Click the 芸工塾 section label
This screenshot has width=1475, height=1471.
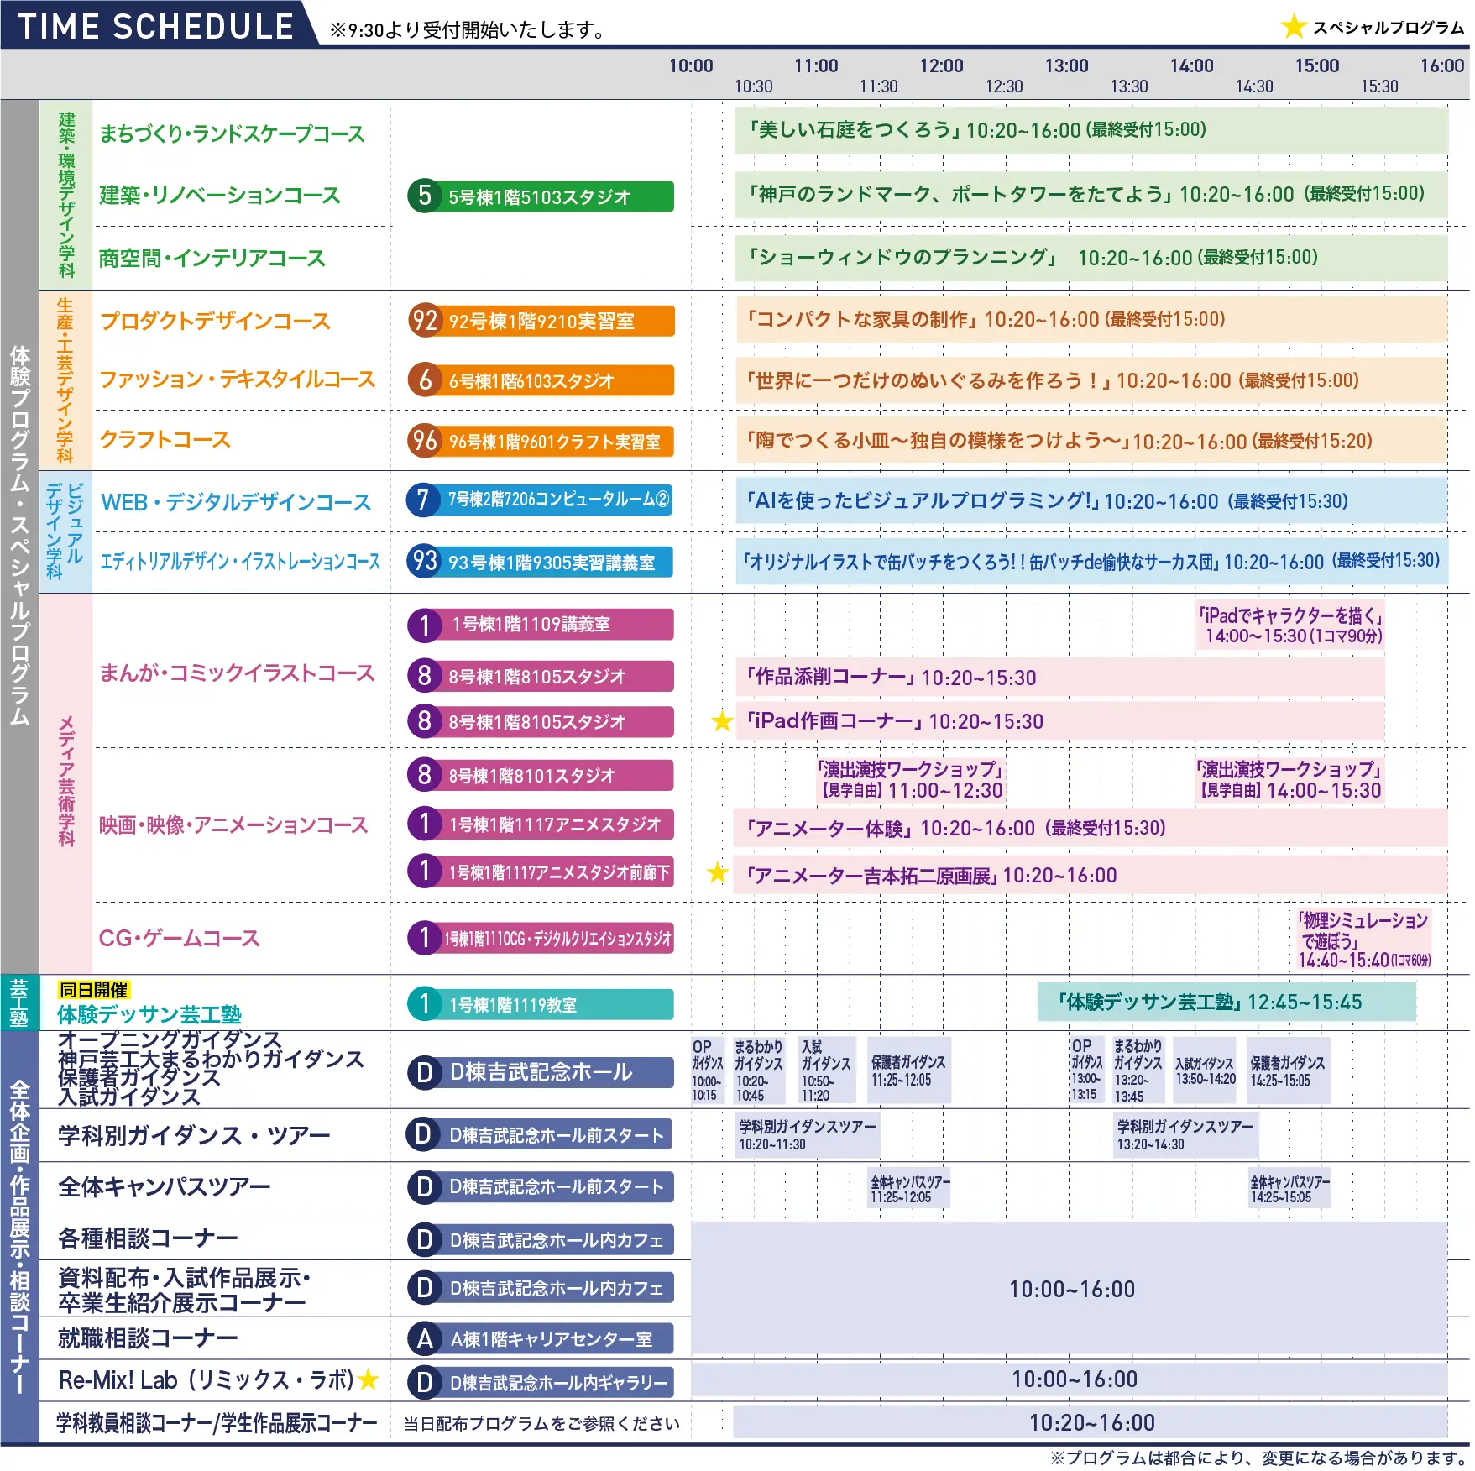coord(18,1002)
